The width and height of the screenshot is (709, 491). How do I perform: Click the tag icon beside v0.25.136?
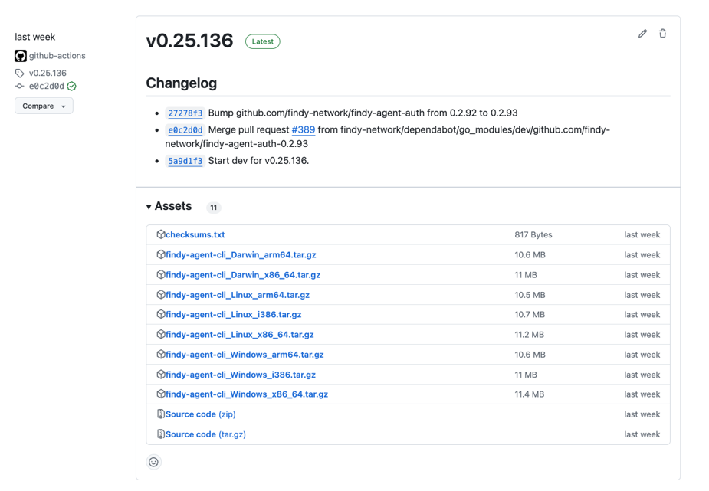19,74
